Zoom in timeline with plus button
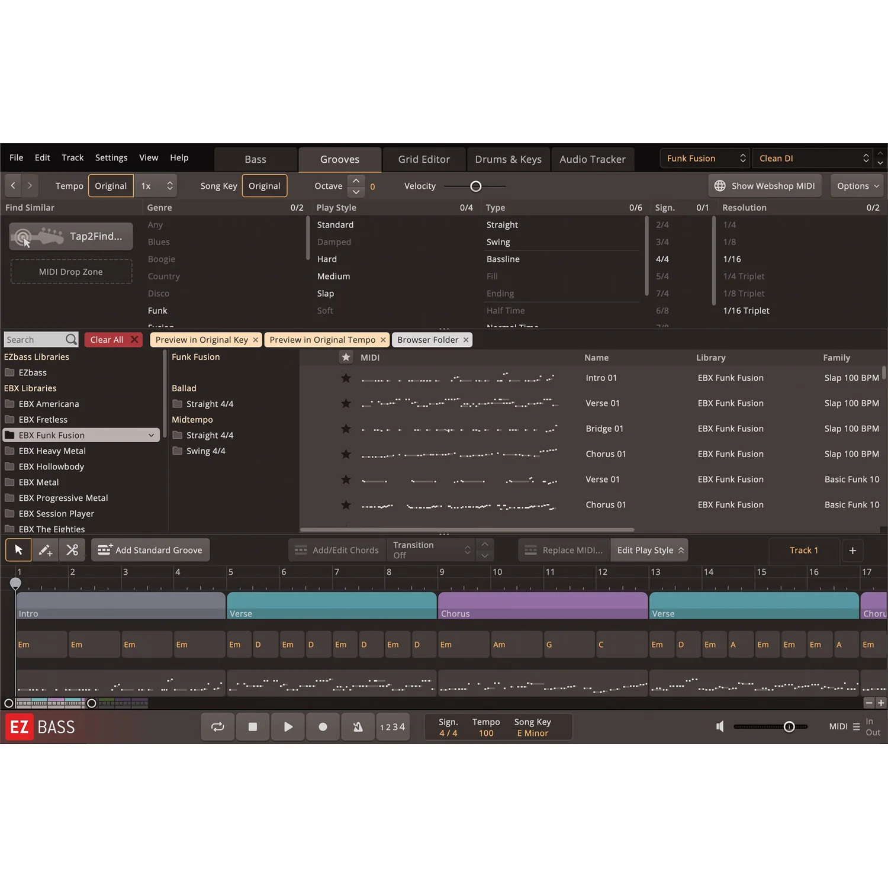This screenshot has height=888, width=888. click(881, 703)
